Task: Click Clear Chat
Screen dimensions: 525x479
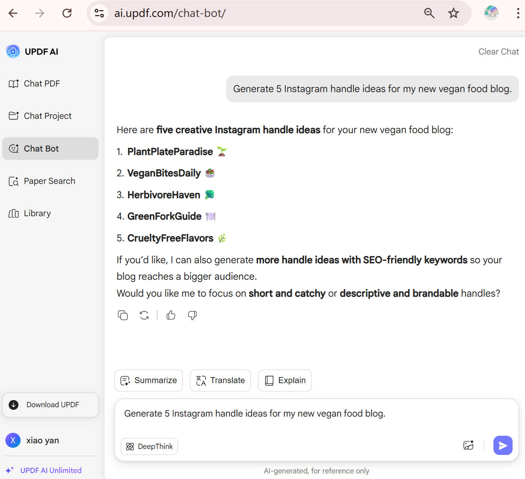Action: pos(498,52)
